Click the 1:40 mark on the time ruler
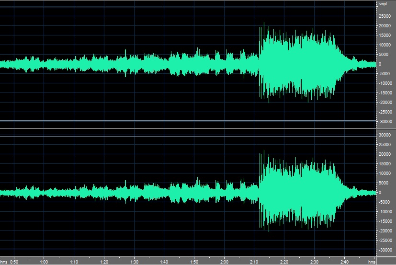This screenshot has width=396, height=265. tap(164, 262)
